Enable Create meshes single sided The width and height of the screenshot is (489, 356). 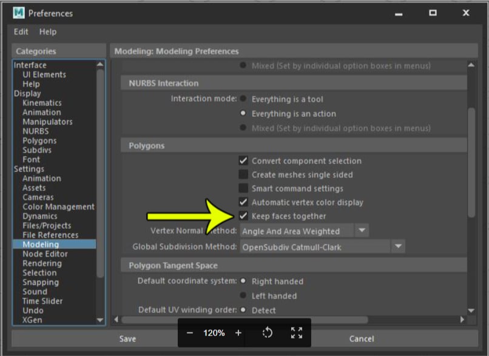pyautogui.click(x=243, y=174)
